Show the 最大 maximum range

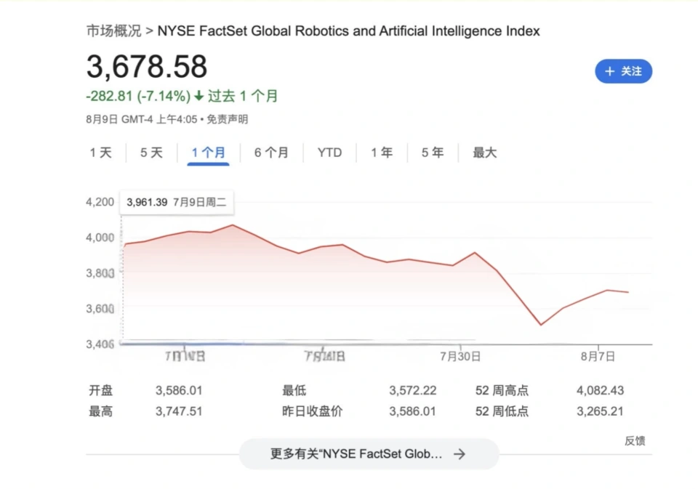(x=484, y=153)
